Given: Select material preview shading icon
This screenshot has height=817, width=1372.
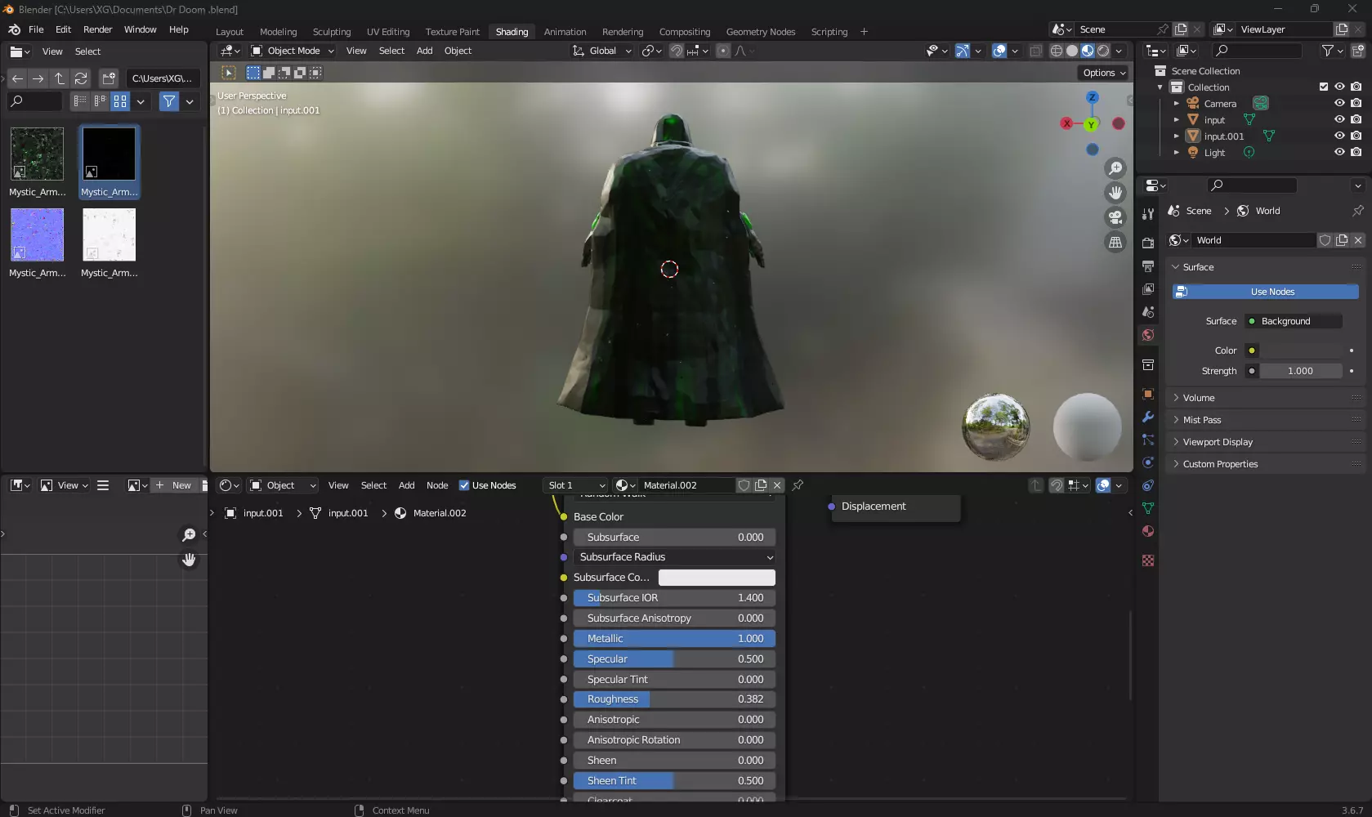Looking at the screenshot, I should click(x=1088, y=51).
